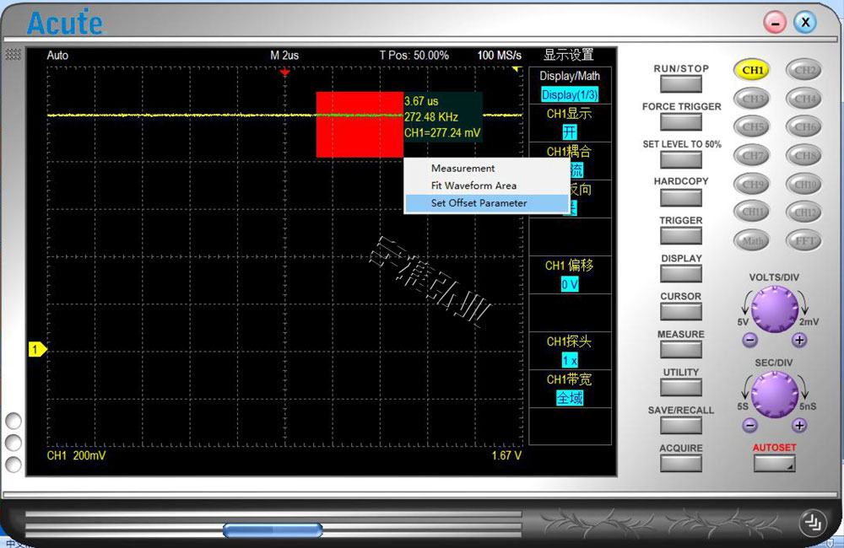Click the 1.67 V trigger level readout

506,455
